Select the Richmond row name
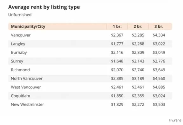 coord(20,70)
